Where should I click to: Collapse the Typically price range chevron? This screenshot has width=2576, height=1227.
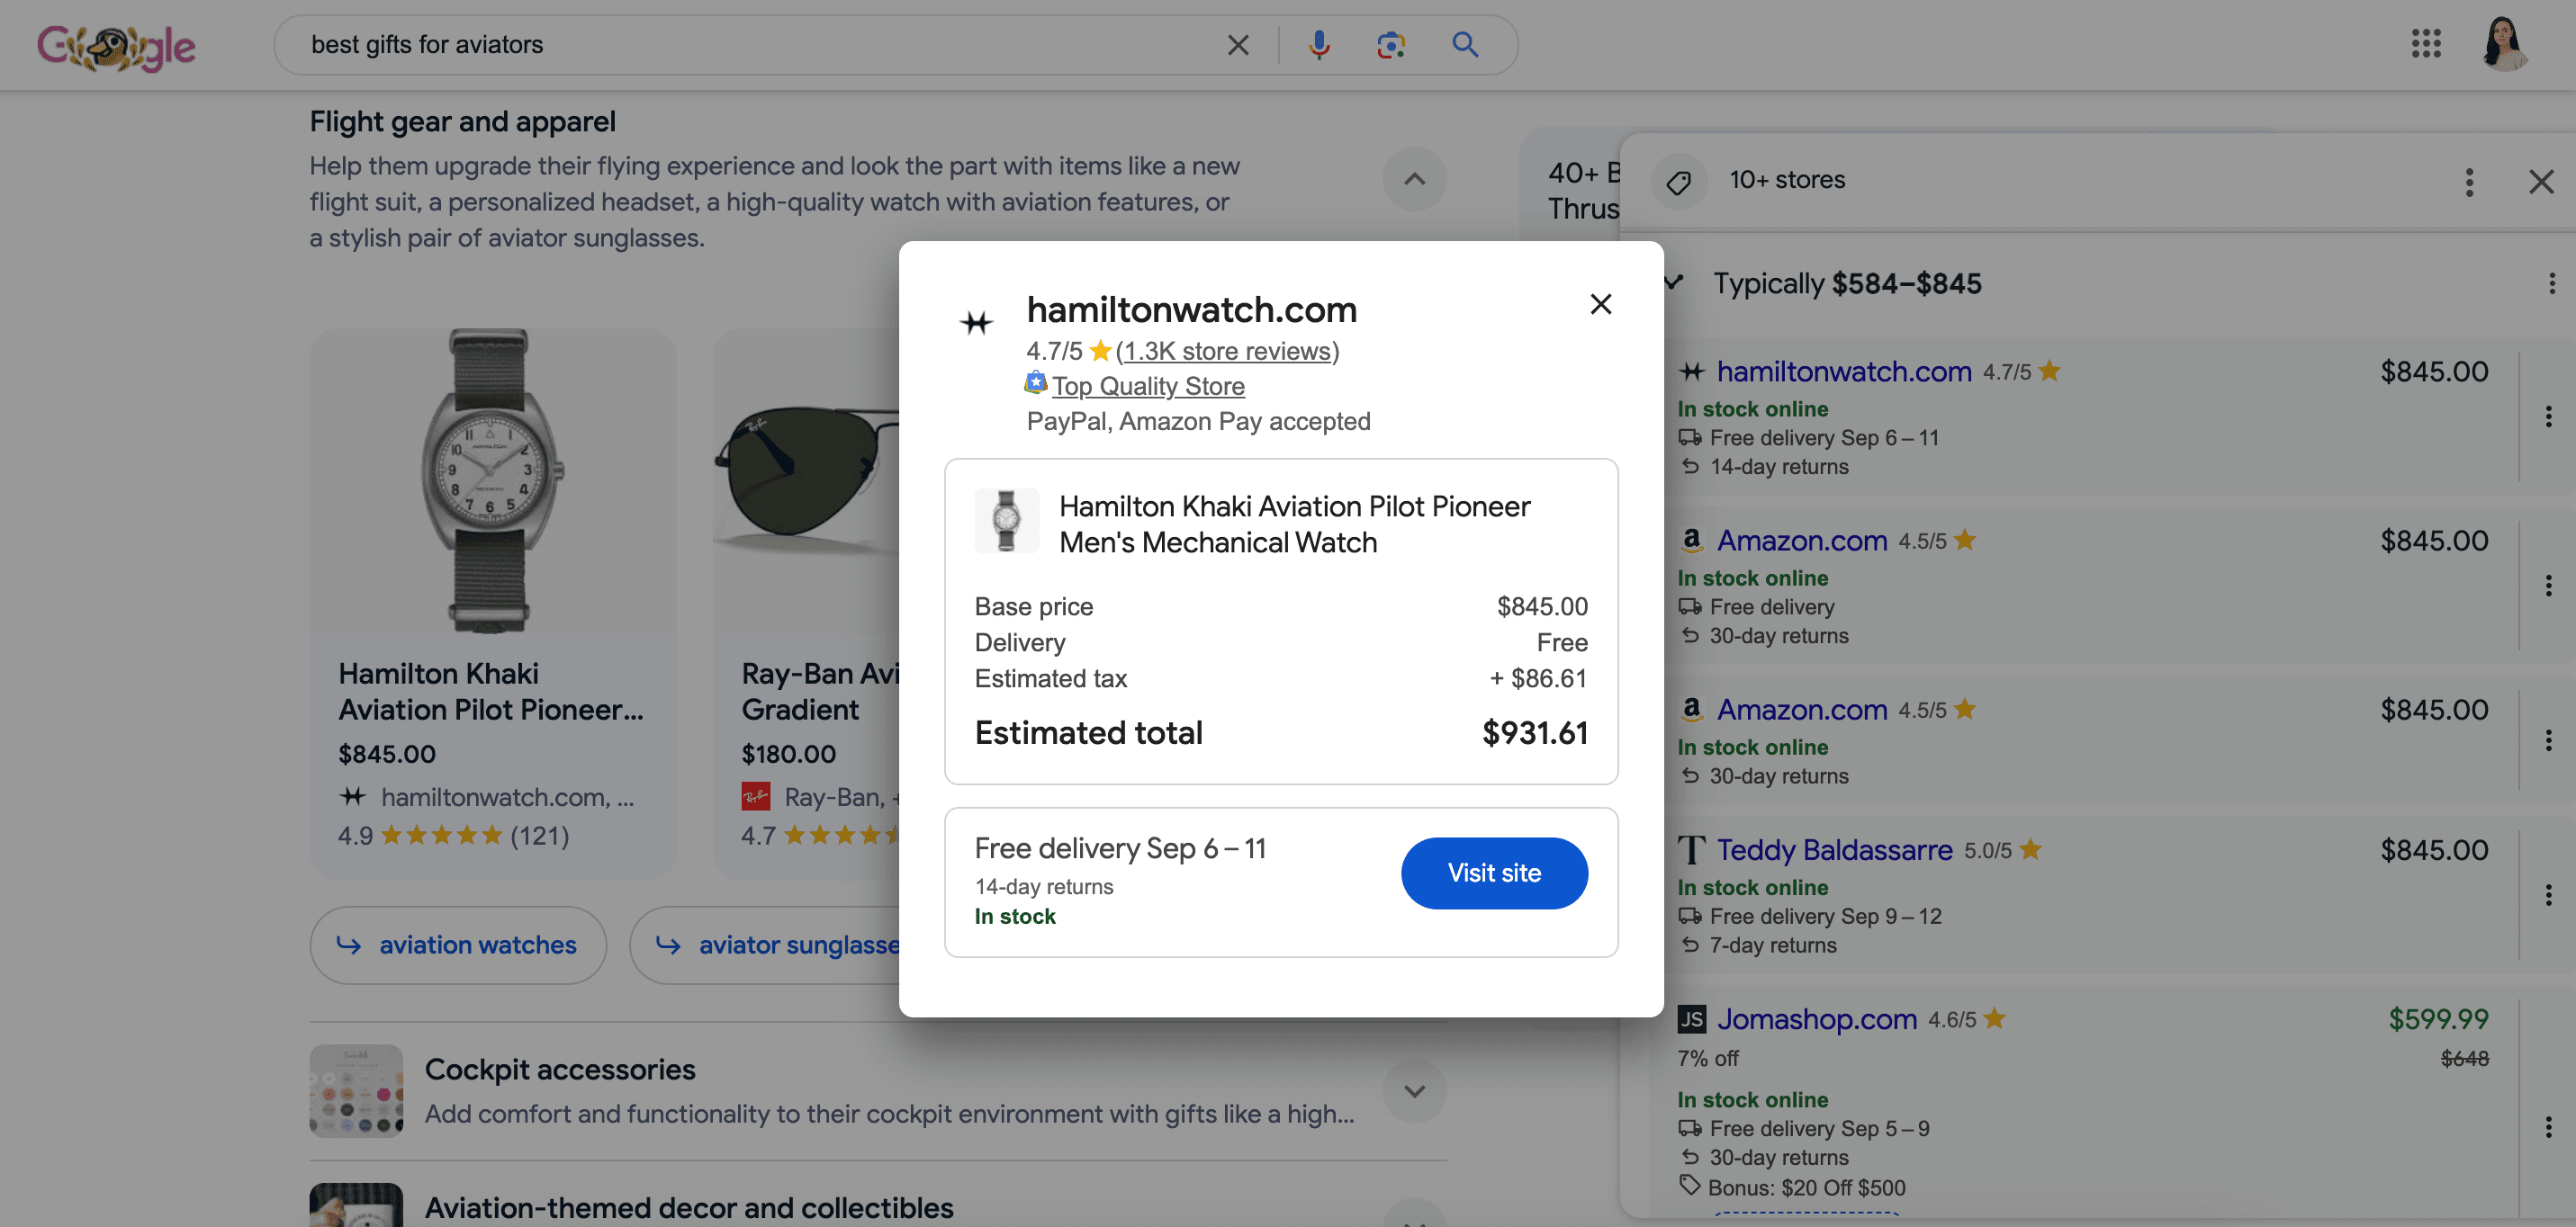1672,283
